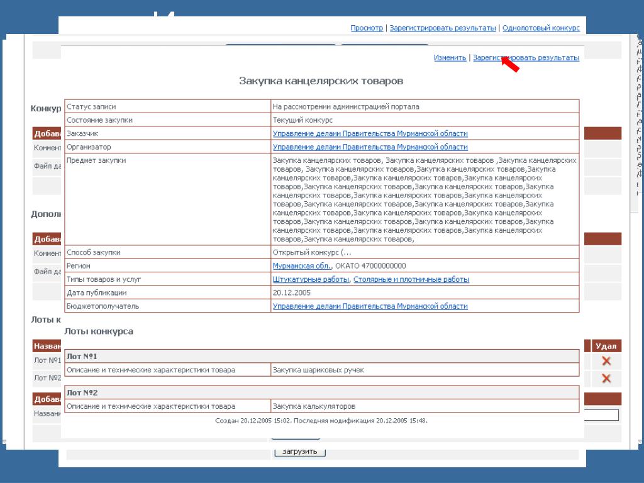
Task: Click Зарегистрировать результаты next to Просмотр
Action: coord(442,28)
